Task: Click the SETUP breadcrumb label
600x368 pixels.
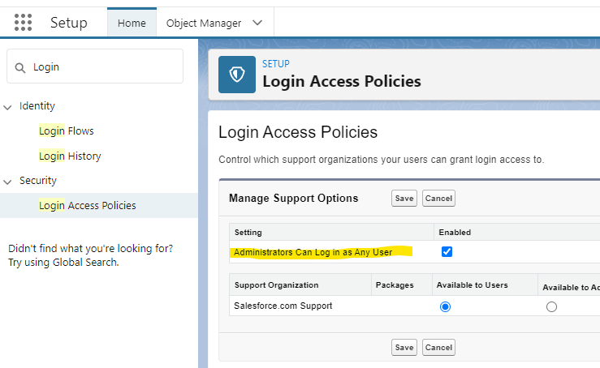Action: pyautogui.click(x=276, y=64)
